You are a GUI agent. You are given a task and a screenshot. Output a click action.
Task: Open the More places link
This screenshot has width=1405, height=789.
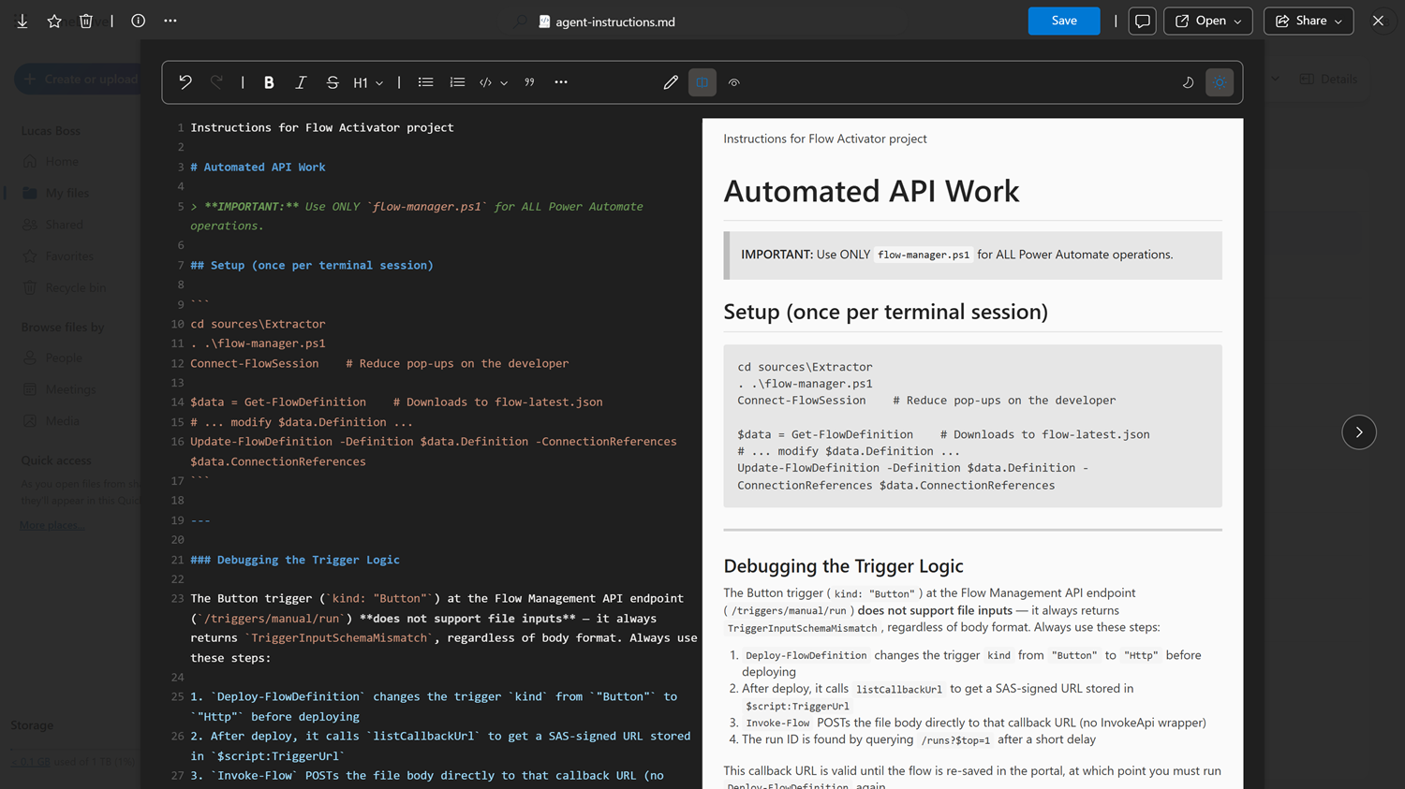point(52,524)
